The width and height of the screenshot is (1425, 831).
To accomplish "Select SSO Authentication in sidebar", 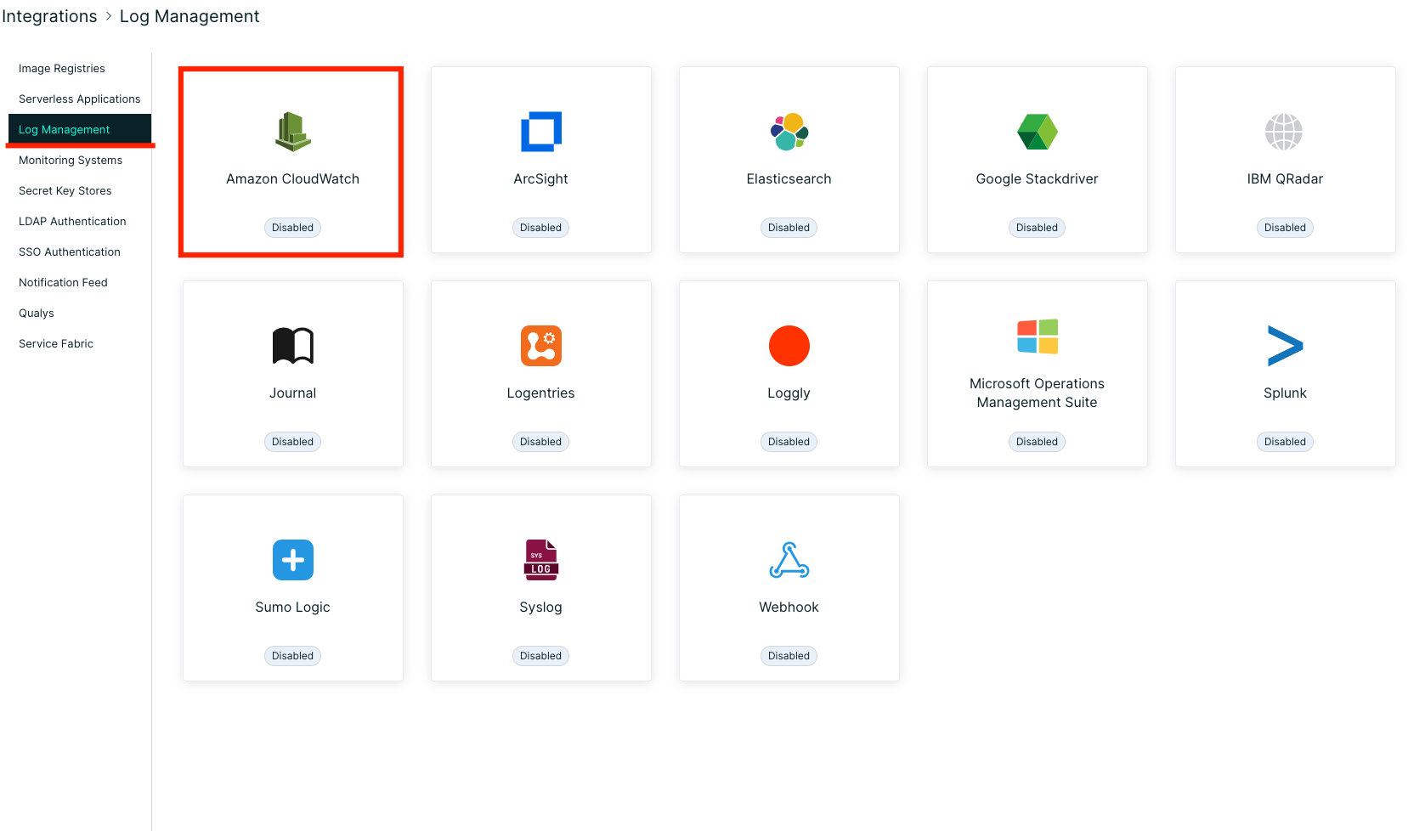I will pos(69,252).
